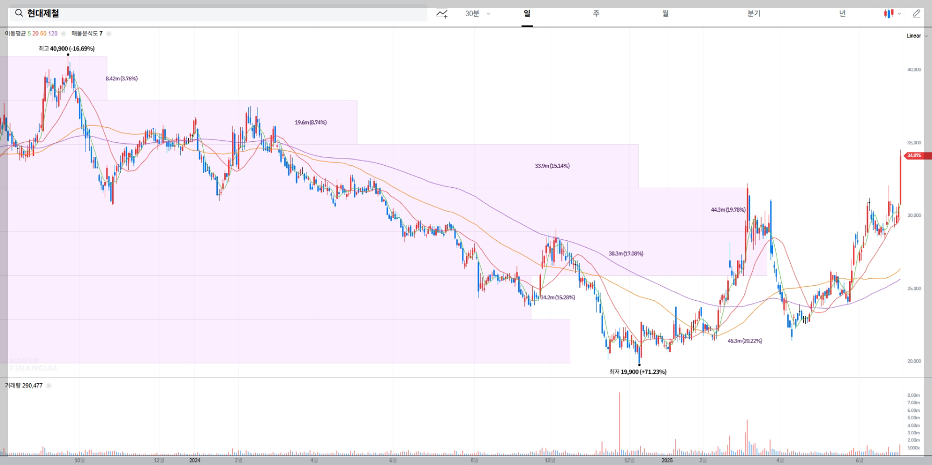The height and width of the screenshot is (465, 932).
Task: Click the current price tag 34,075
Action: pyautogui.click(x=917, y=155)
